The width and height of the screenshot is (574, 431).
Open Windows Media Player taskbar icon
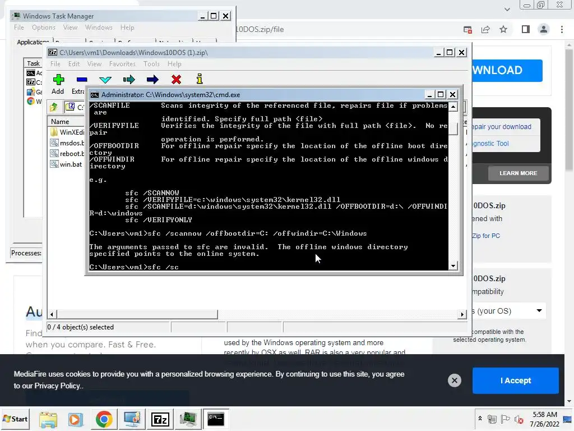click(76, 419)
